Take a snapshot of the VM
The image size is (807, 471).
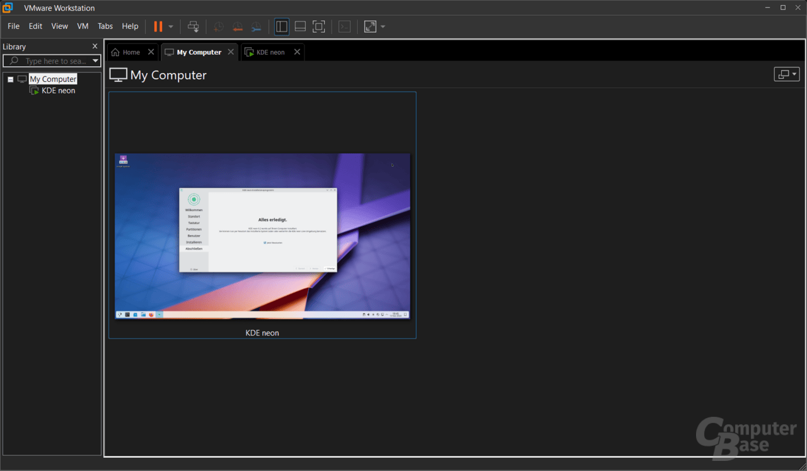pos(218,26)
